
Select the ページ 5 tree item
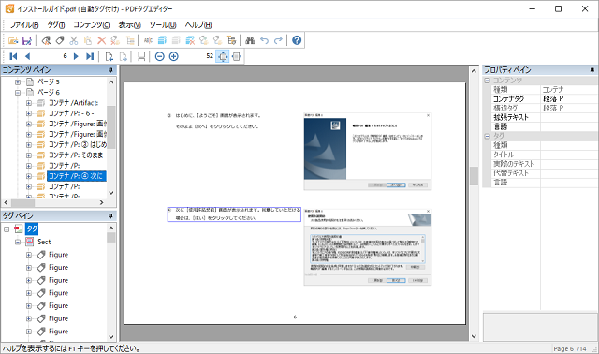tap(49, 81)
